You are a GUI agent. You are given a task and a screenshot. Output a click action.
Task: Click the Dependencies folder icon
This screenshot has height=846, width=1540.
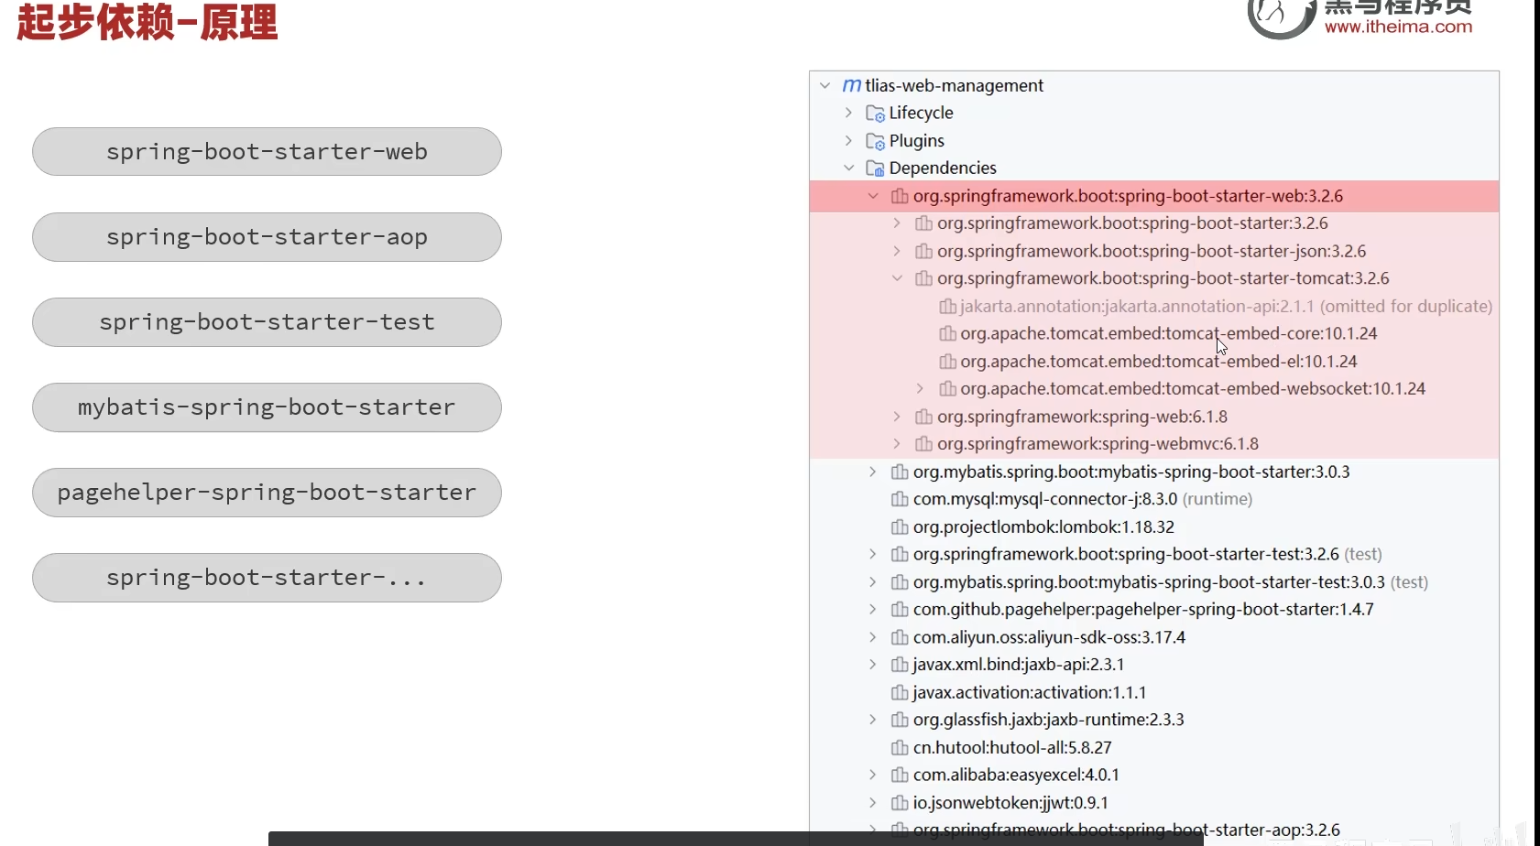pyautogui.click(x=875, y=168)
